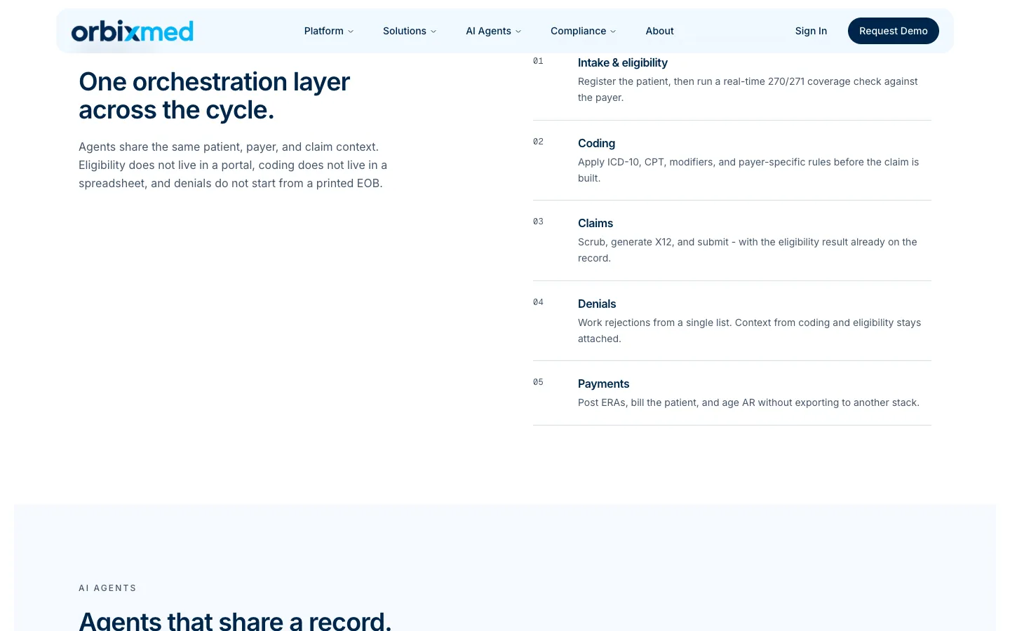This screenshot has width=1010, height=631.
Task: Click the step number 01
Action: pos(538,61)
